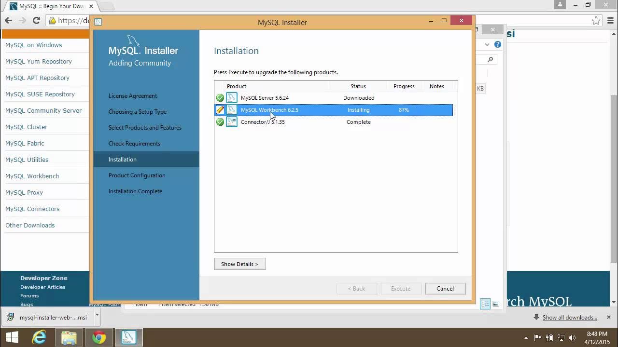Switch Explorer to large icons view
Screen dimensions: 618x347
(x=496, y=304)
